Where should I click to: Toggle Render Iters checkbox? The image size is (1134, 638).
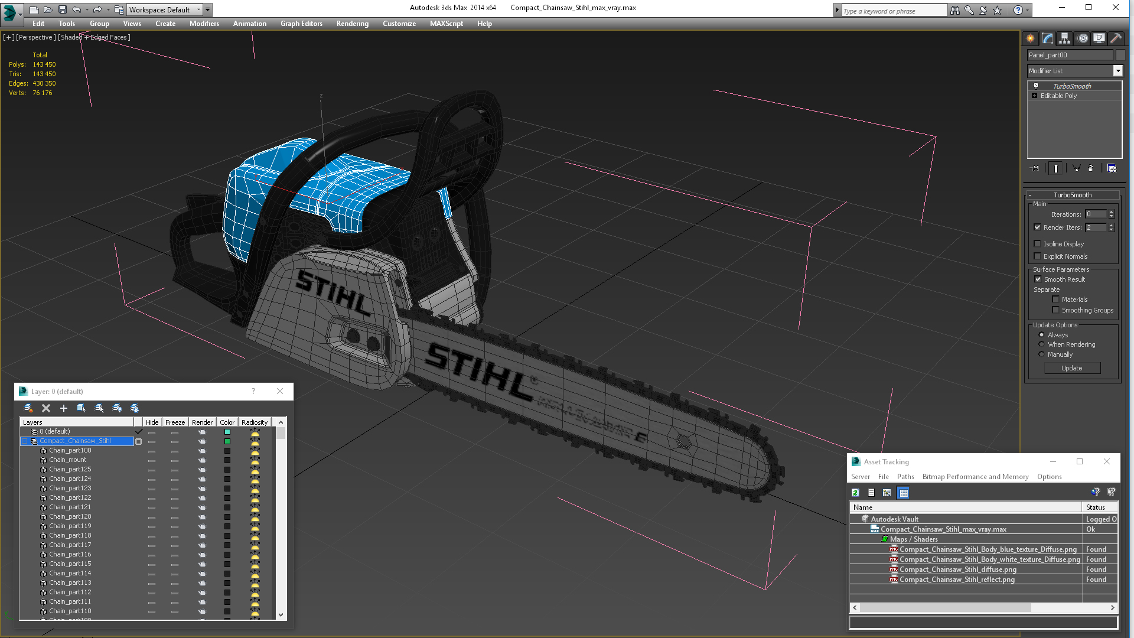[1038, 227]
